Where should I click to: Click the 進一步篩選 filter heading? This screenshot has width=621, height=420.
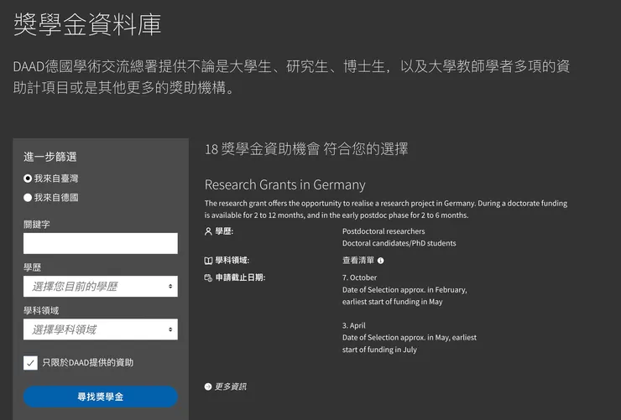point(50,157)
